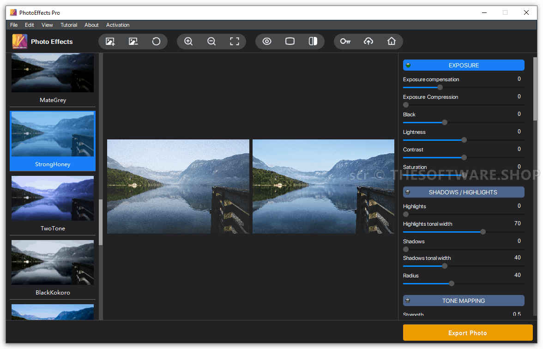Click the remove image icon
The image size is (543, 349).
pyautogui.click(x=133, y=42)
